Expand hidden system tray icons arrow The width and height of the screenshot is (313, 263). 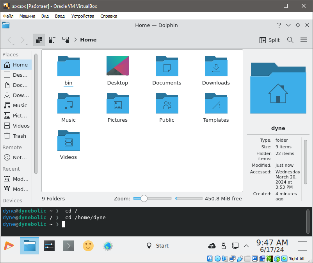[246, 246]
